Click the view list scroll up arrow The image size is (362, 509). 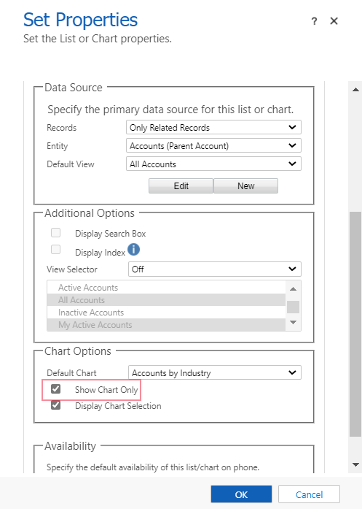pyautogui.click(x=293, y=288)
